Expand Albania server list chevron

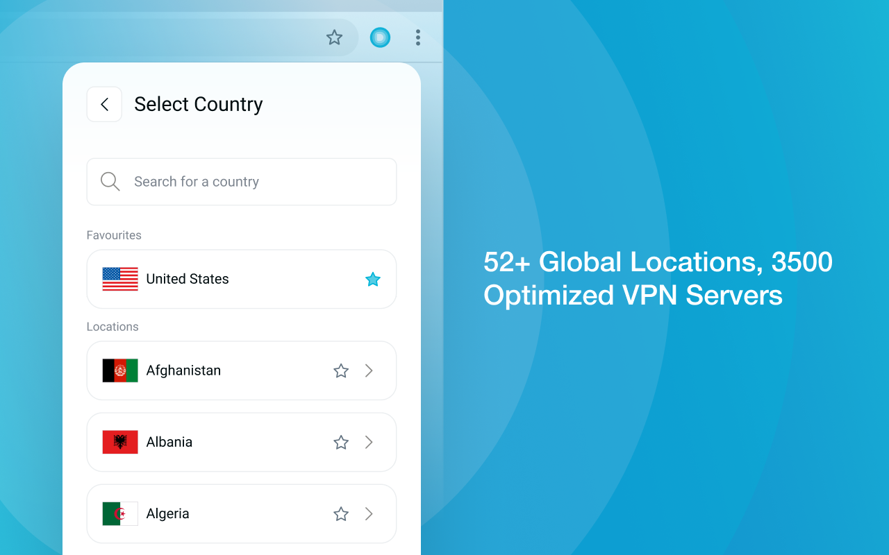pyautogui.click(x=369, y=442)
